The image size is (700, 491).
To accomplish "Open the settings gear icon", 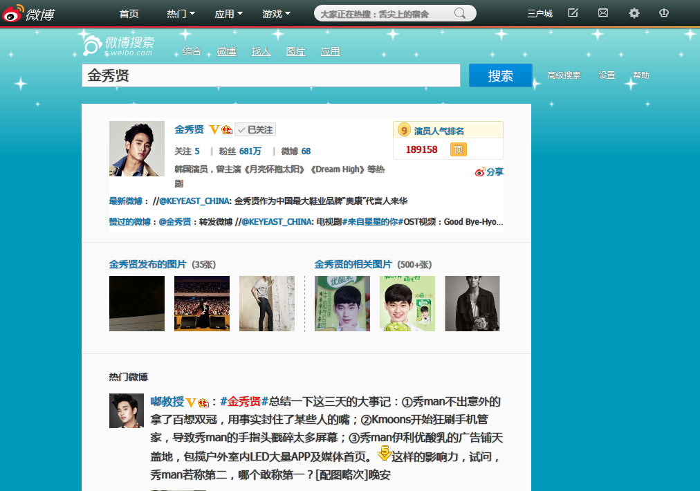I will coord(634,13).
